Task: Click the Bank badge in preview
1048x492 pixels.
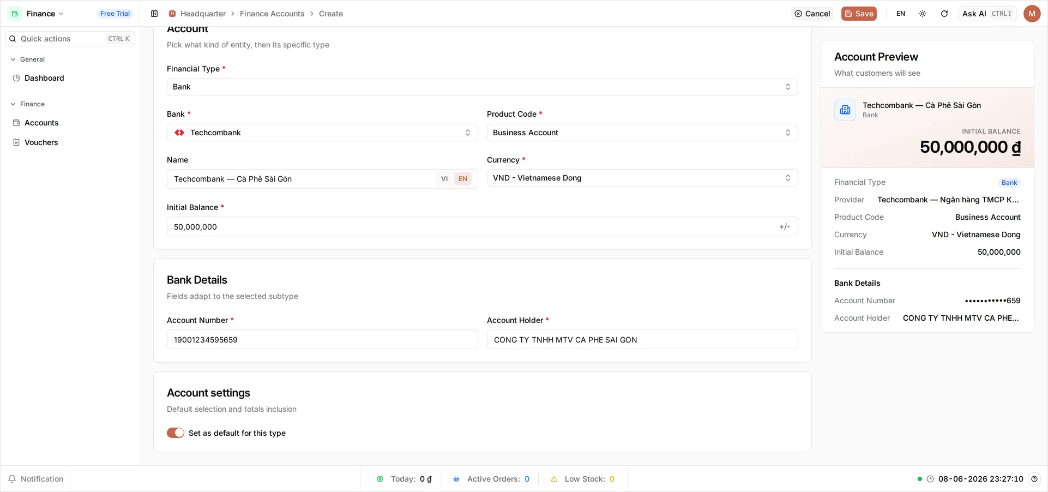Action: click(x=1009, y=183)
